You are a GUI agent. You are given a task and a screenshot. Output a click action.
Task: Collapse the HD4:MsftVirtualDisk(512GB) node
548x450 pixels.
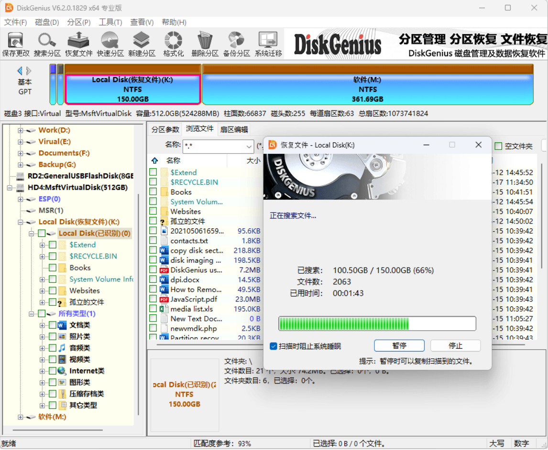10,187
